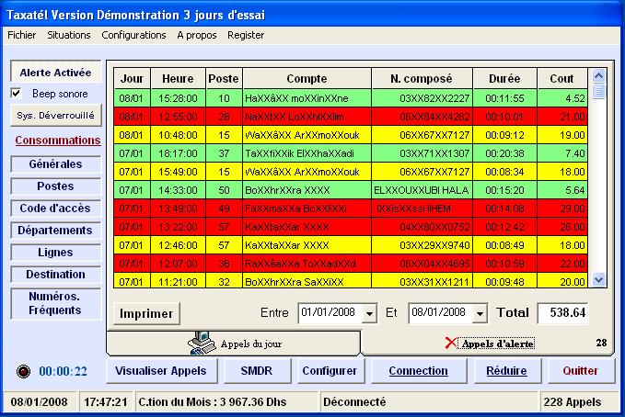625x417 pixels.
Task: Click the Configurer button
Action: coord(330,371)
